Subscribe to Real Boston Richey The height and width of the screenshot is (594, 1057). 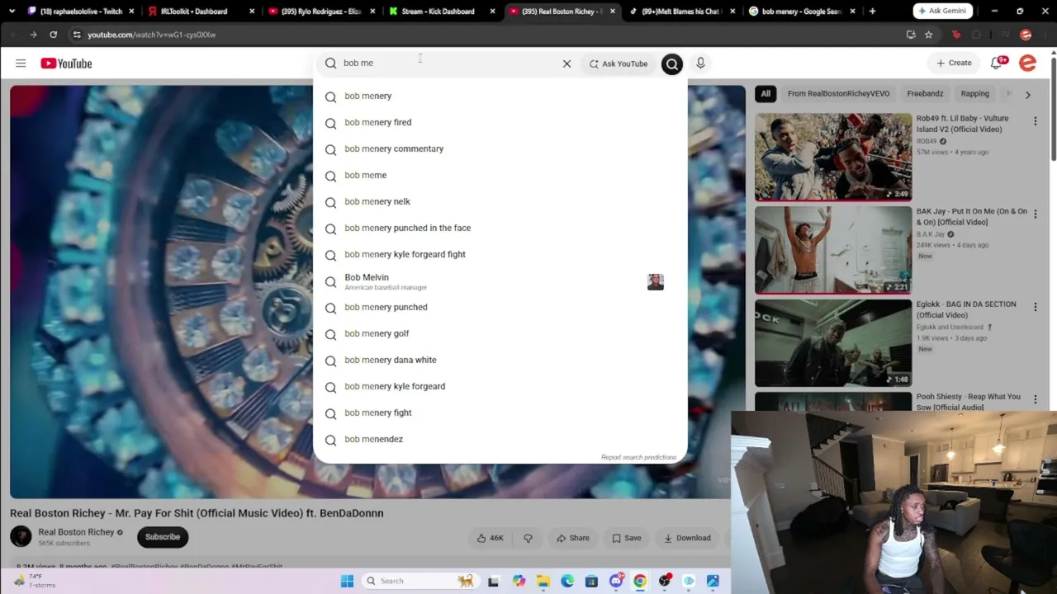point(163,537)
